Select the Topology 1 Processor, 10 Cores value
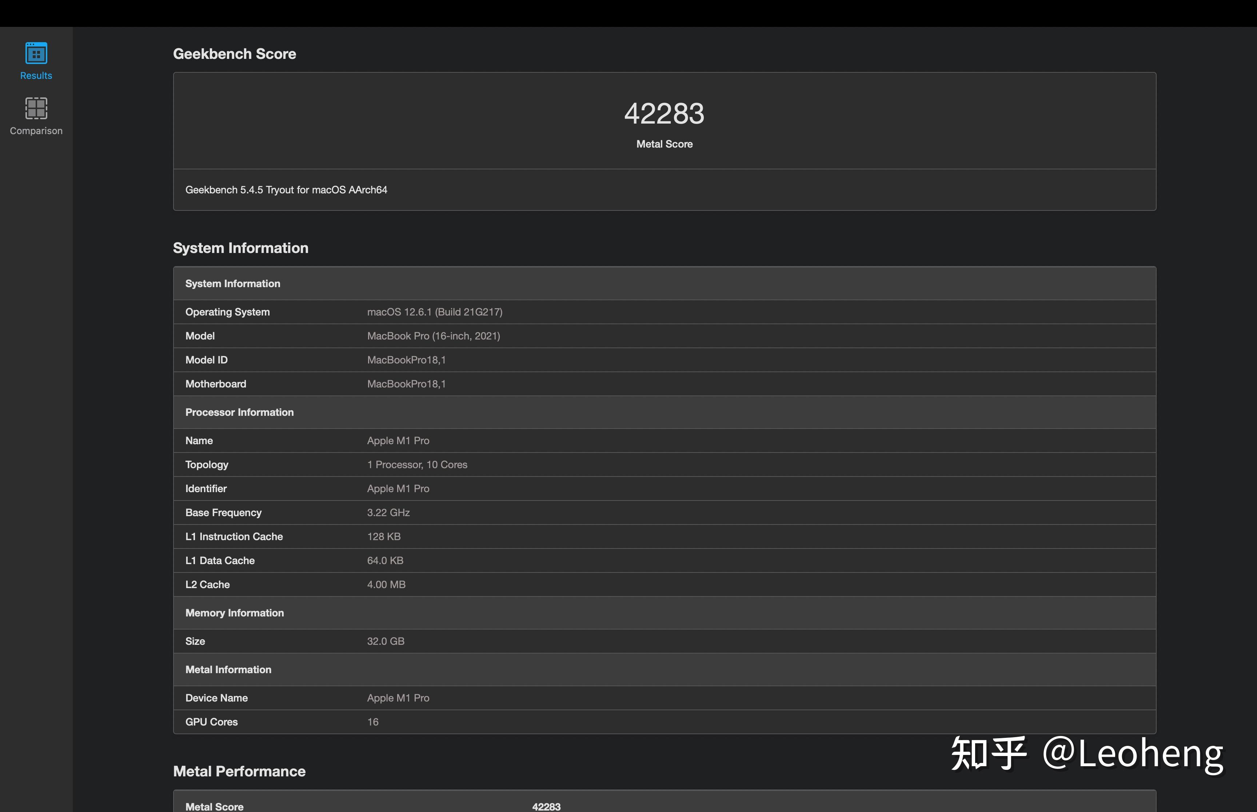The height and width of the screenshot is (812, 1257). pyautogui.click(x=417, y=465)
